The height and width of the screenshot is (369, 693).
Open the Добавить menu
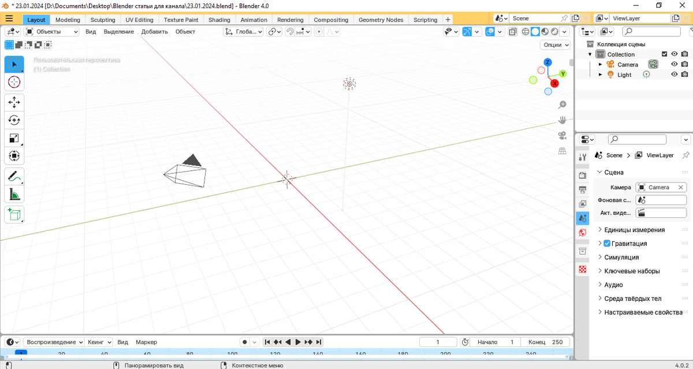tap(155, 32)
